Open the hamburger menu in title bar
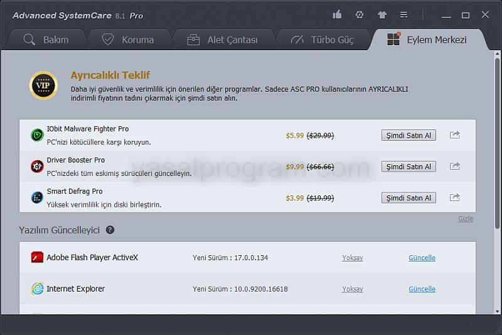502x335 pixels. (x=404, y=14)
